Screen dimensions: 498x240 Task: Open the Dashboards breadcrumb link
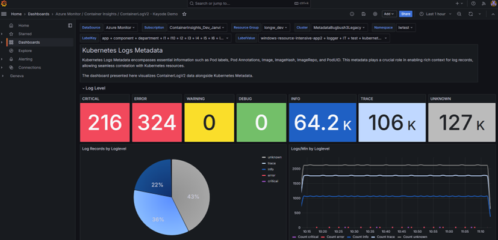(39, 14)
